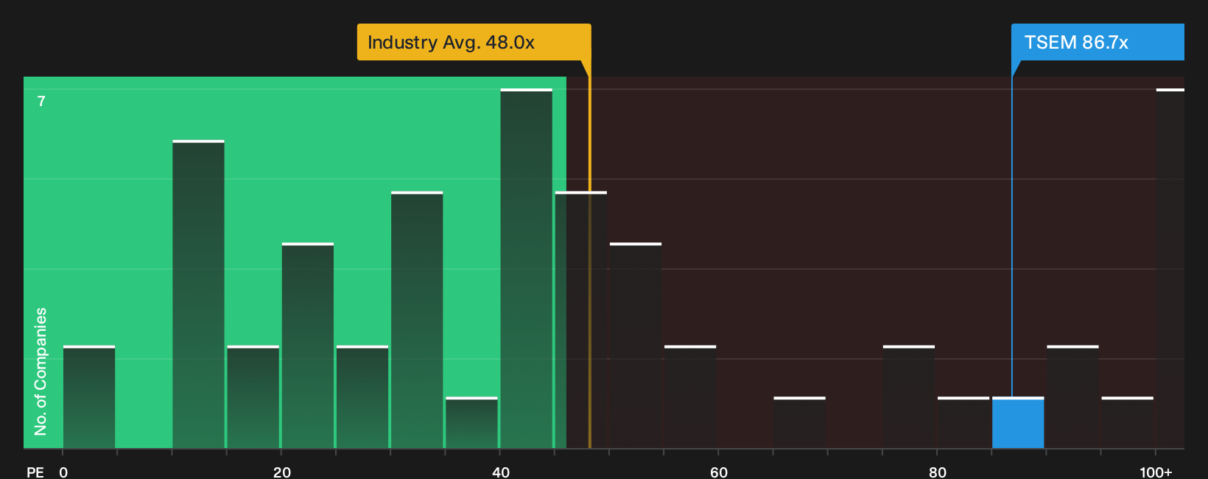Click the '60' x-axis label
Viewport: 1208px width, 479px height.
pos(719,472)
